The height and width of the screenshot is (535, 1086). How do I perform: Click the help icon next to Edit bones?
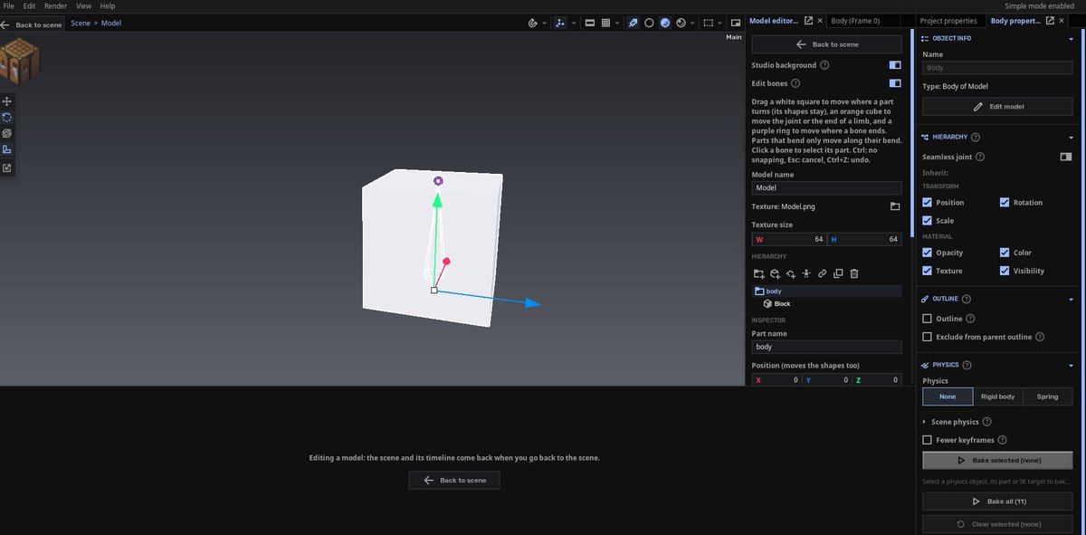[795, 83]
